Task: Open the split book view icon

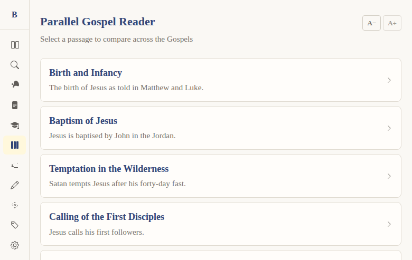Action: click(15, 45)
